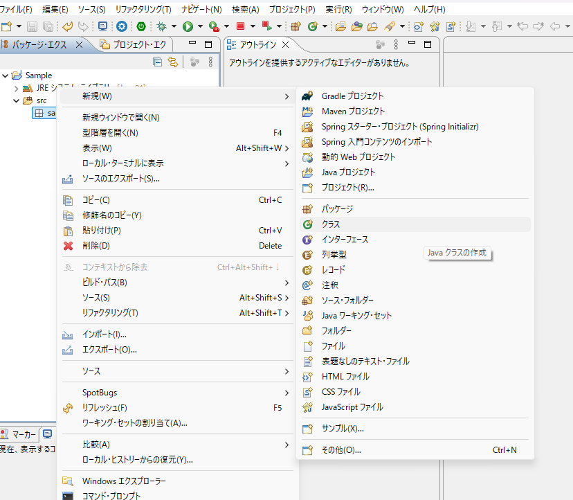Collapse the src folder tree node
The width and height of the screenshot is (573, 500).
point(17,100)
